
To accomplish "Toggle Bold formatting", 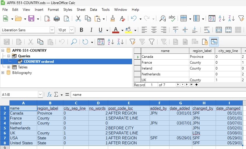I will pos(82,30).
